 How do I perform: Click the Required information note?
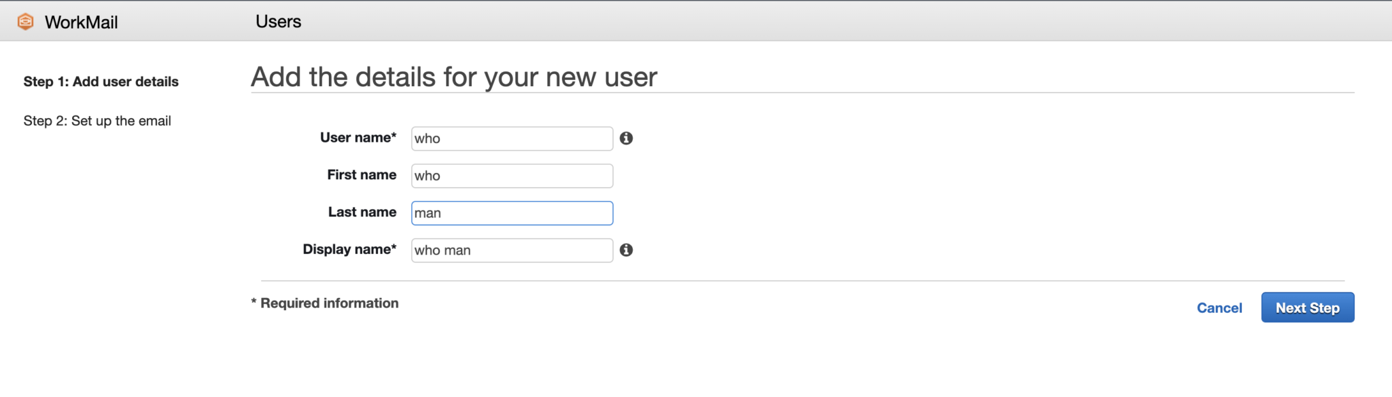point(325,303)
